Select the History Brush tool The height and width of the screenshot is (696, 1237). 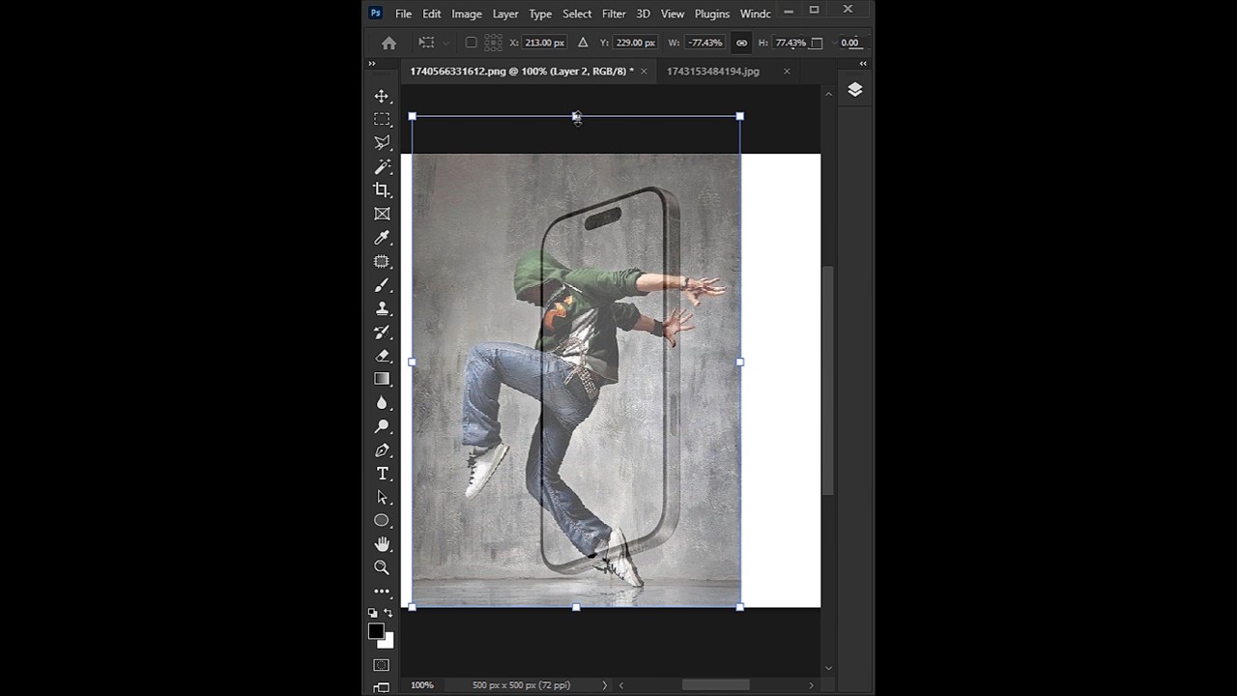click(x=382, y=333)
